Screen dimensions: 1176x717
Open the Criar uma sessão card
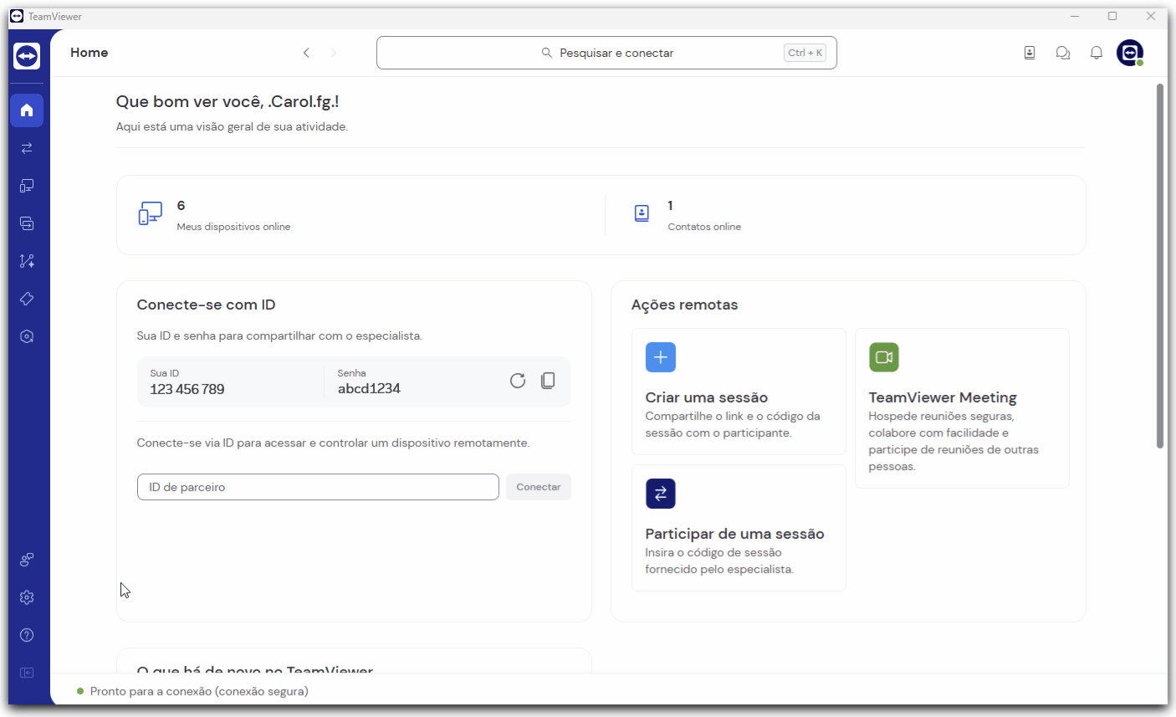[x=739, y=392]
